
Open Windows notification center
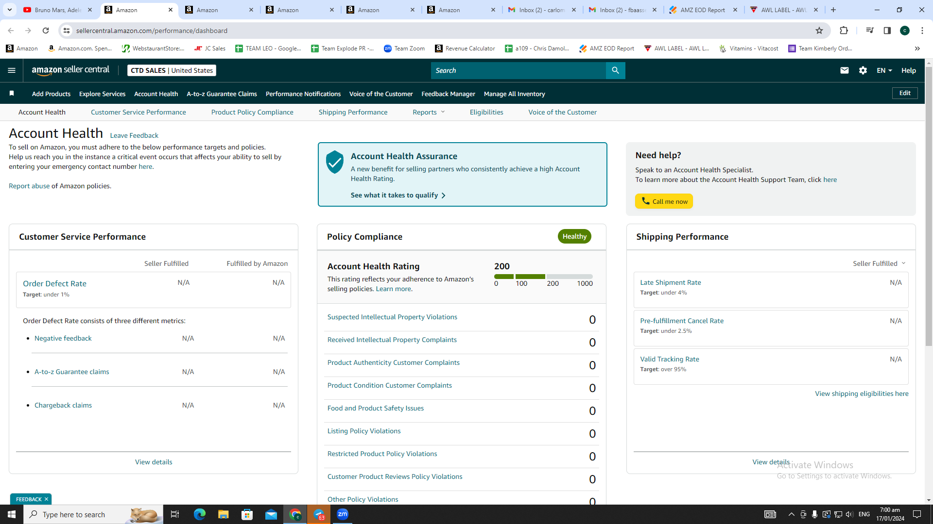(917, 514)
